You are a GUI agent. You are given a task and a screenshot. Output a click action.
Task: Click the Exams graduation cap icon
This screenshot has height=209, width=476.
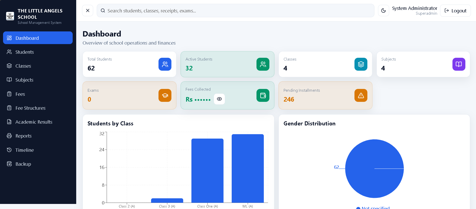(x=165, y=96)
